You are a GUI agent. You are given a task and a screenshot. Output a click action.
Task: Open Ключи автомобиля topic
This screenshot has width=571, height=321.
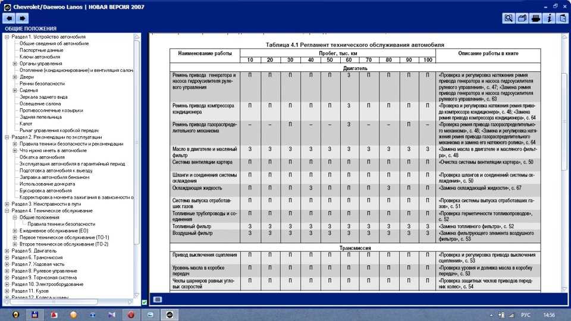click(40, 57)
